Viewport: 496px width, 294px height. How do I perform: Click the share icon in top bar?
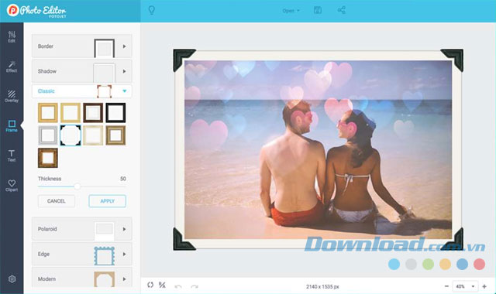point(341,10)
